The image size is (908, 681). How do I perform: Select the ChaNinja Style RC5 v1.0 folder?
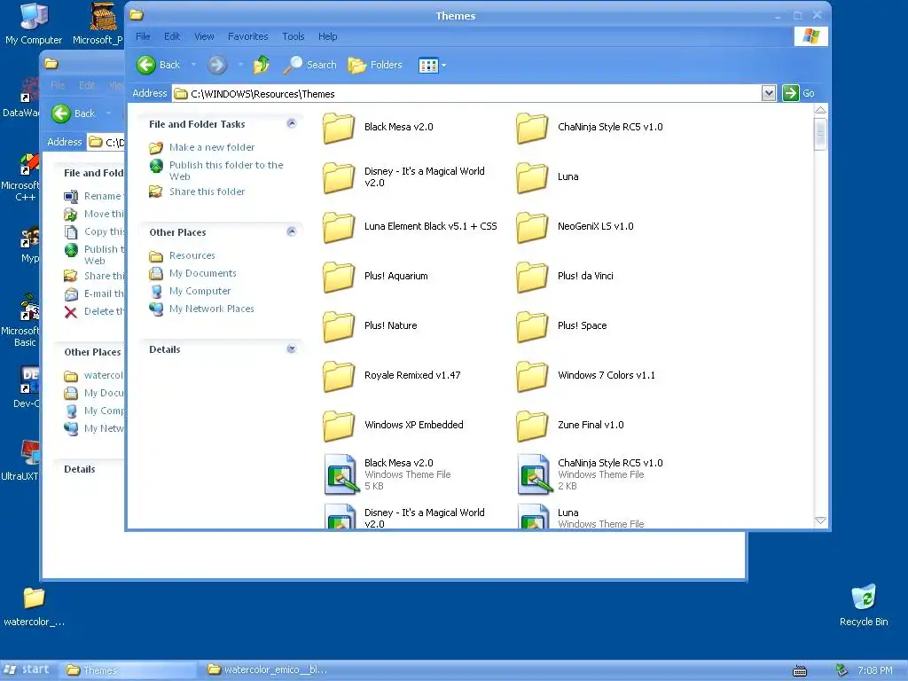coord(590,128)
